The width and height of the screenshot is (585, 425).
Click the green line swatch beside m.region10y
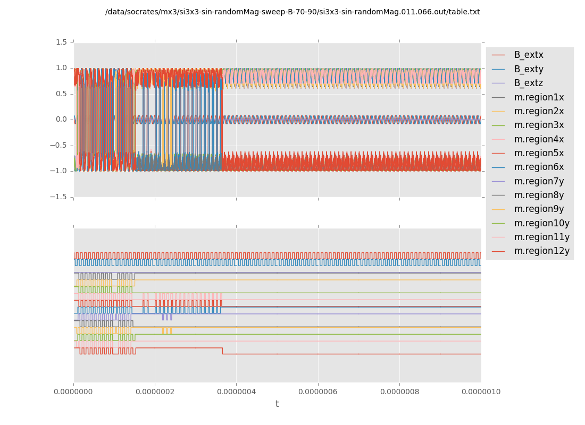[x=498, y=223]
